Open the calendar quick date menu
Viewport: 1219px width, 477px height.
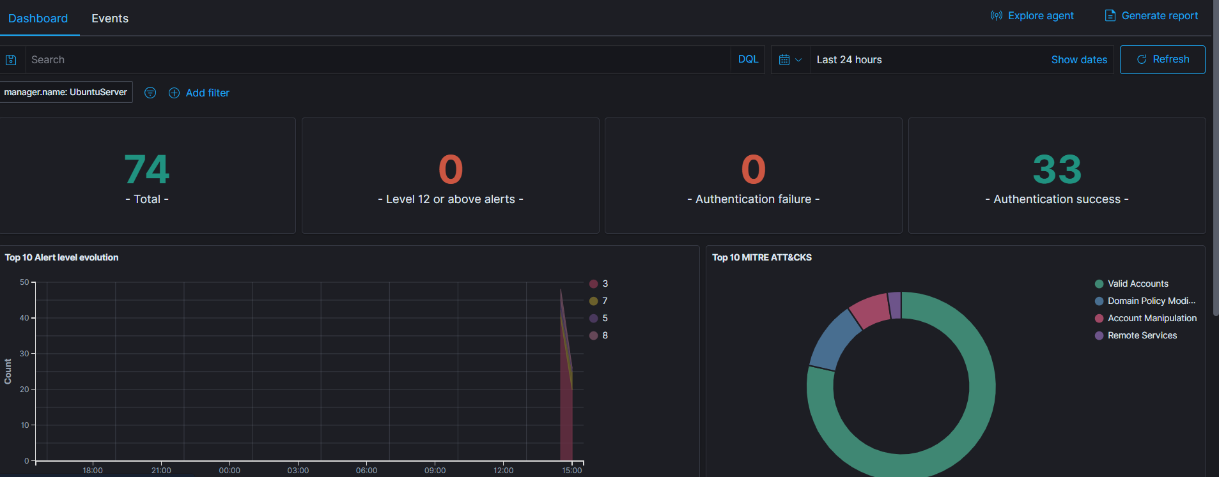pyautogui.click(x=791, y=60)
